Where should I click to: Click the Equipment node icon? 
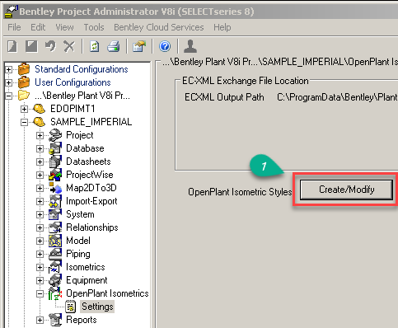[x=55, y=280]
